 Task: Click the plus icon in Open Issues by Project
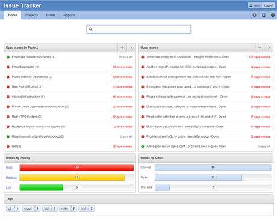(x=122, y=47)
